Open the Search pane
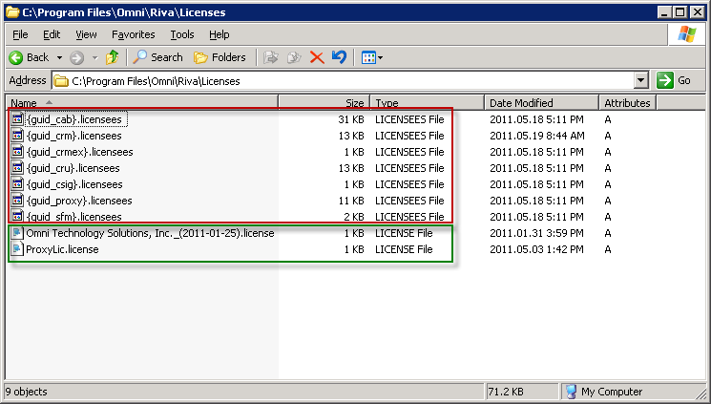The width and height of the screenshot is (711, 404). coord(157,57)
